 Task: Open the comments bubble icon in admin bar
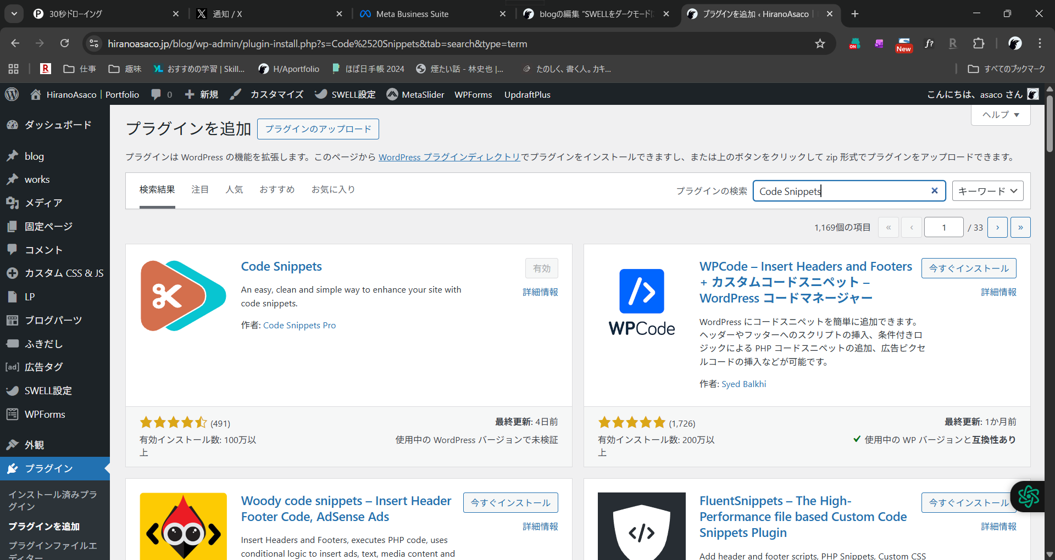[157, 94]
